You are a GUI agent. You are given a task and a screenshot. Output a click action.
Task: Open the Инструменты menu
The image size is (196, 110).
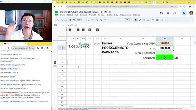click(x=112, y=15)
